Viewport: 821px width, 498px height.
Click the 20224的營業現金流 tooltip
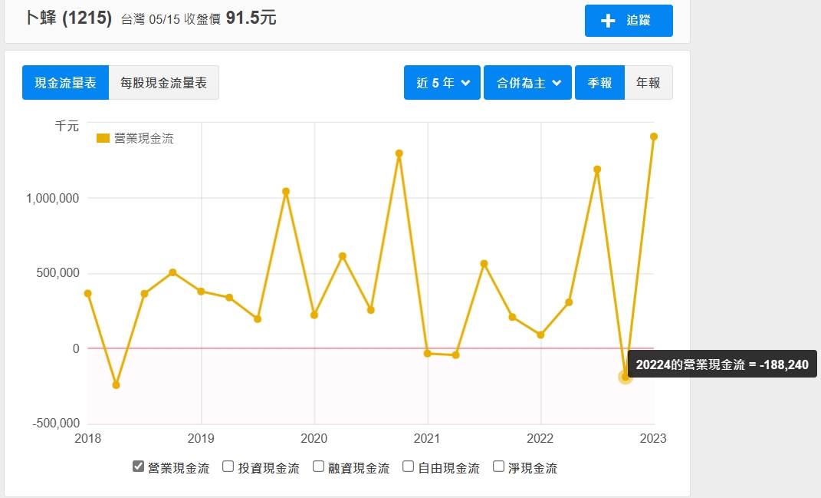tap(722, 364)
